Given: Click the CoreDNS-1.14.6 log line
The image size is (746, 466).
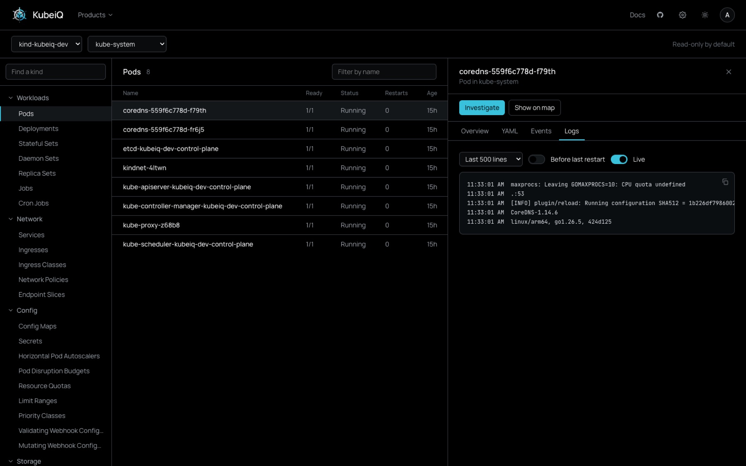Looking at the screenshot, I should coord(512,212).
